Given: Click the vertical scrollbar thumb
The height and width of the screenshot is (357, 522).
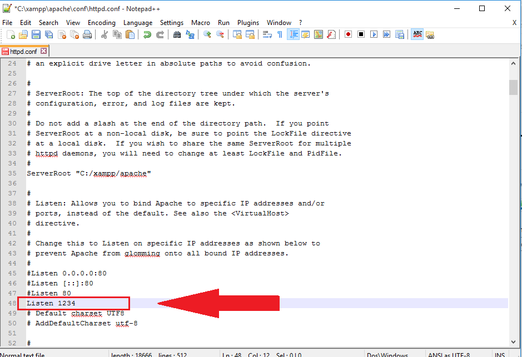Looking at the screenshot, I should 513,87.
